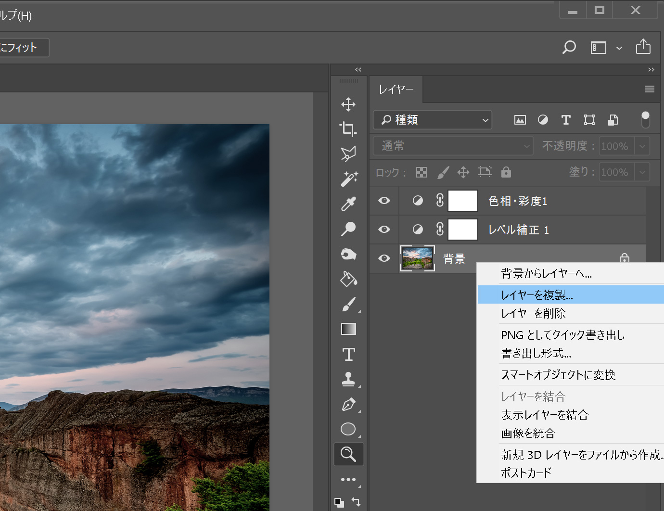
Task: Select the Brush tool
Action: (348, 304)
